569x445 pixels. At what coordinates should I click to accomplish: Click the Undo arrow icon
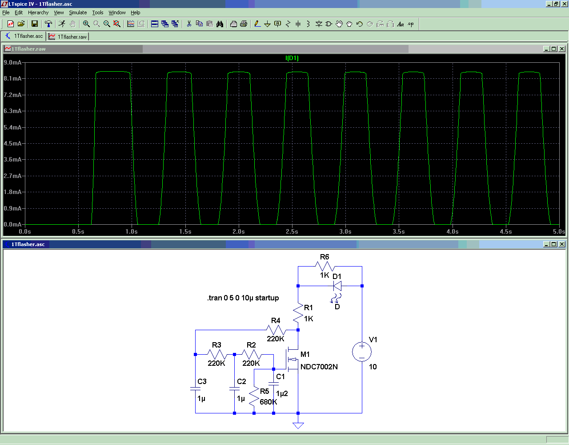pyautogui.click(x=360, y=24)
